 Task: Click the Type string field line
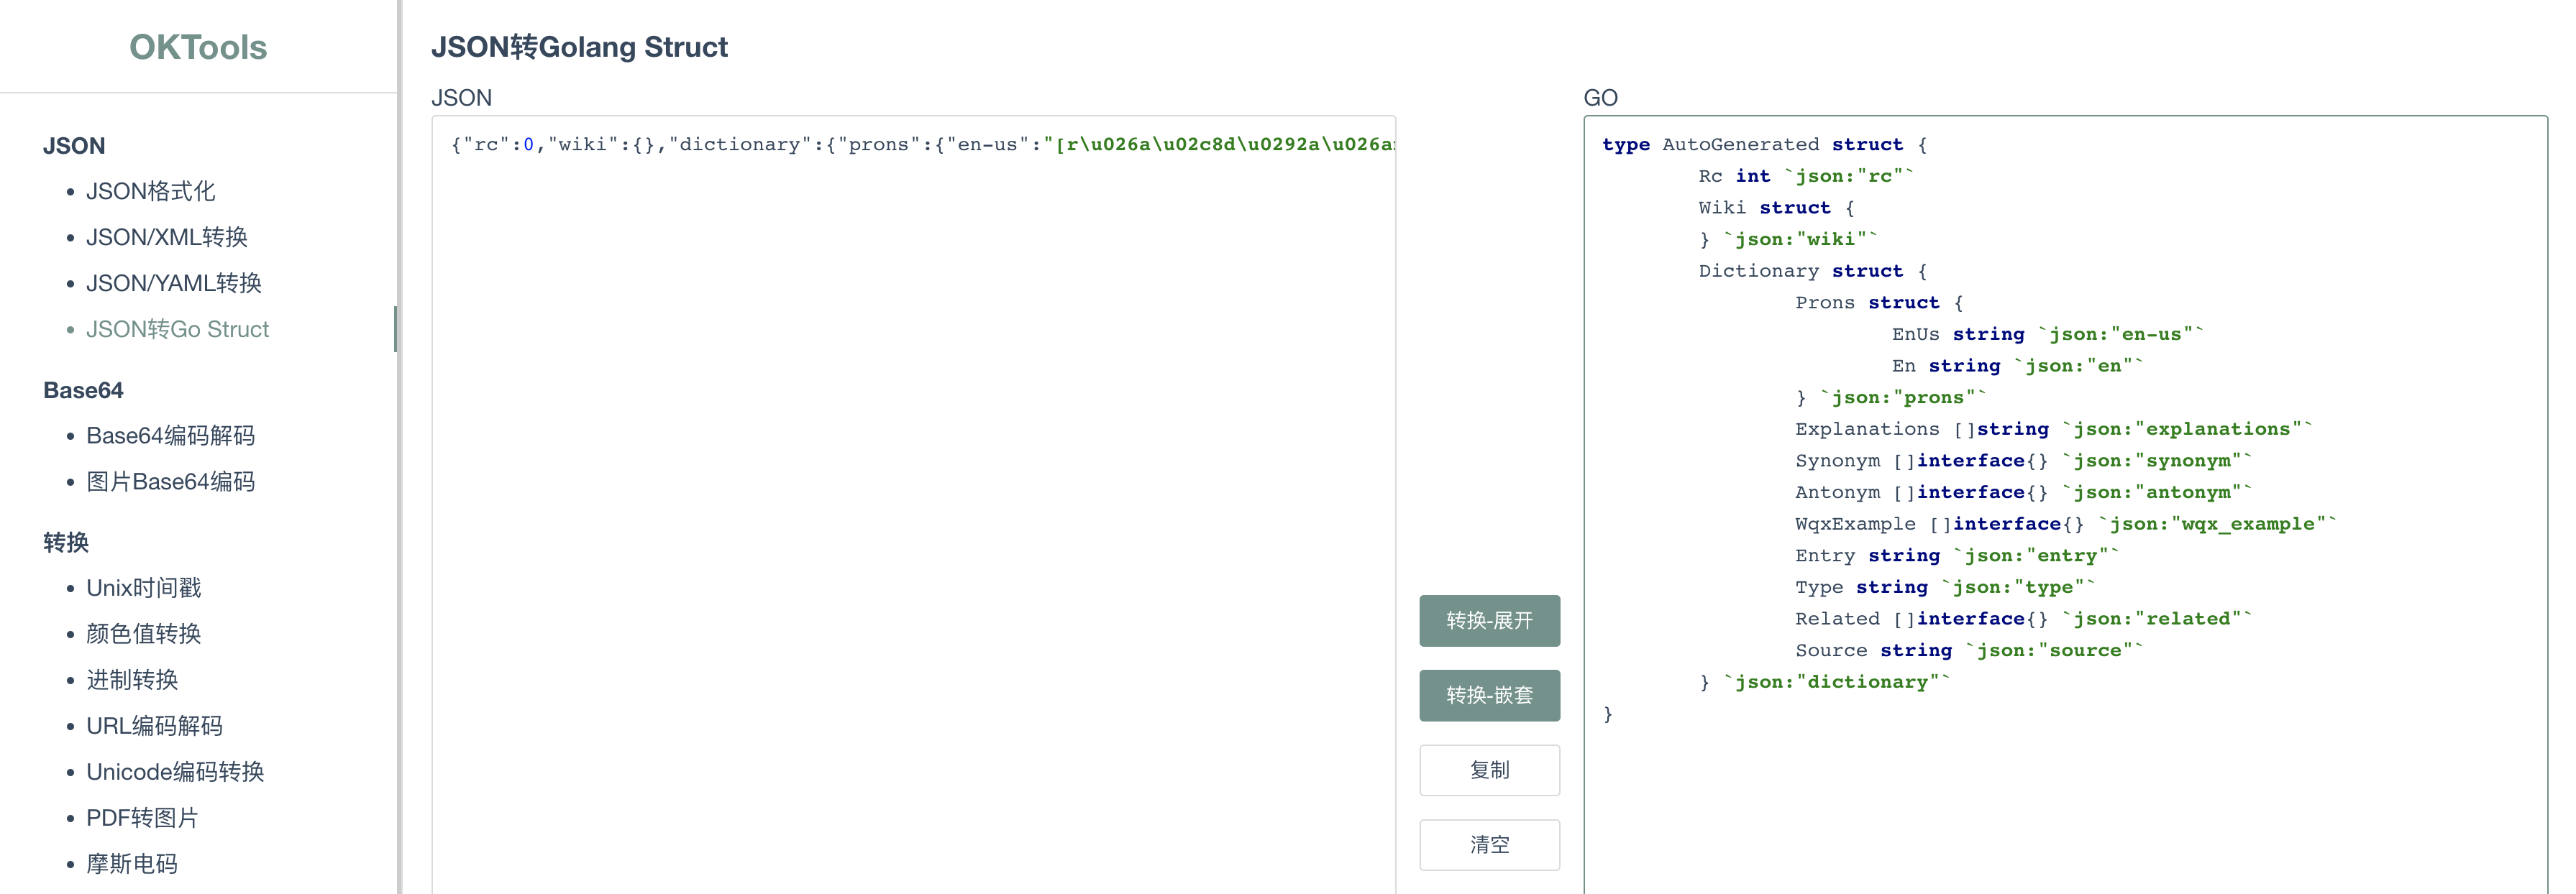tap(1945, 587)
